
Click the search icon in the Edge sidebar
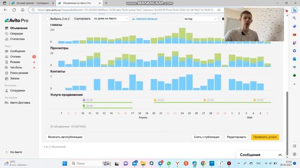click(294, 18)
